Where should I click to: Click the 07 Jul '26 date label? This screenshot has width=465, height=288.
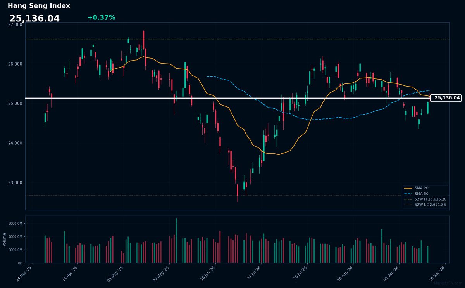click(x=253, y=274)
